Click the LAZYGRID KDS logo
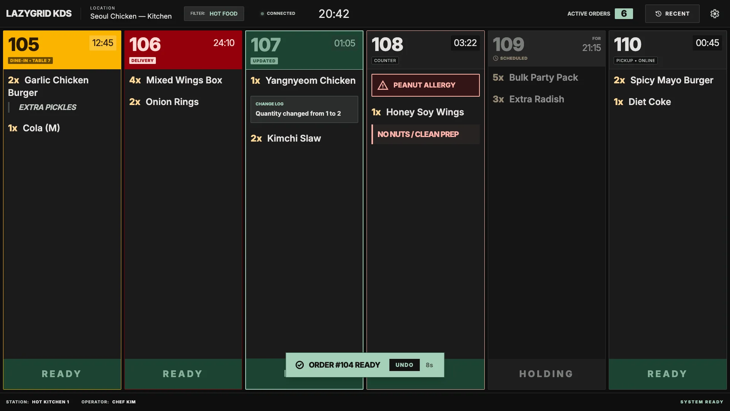The height and width of the screenshot is (411, 730). tap(39, 14)
